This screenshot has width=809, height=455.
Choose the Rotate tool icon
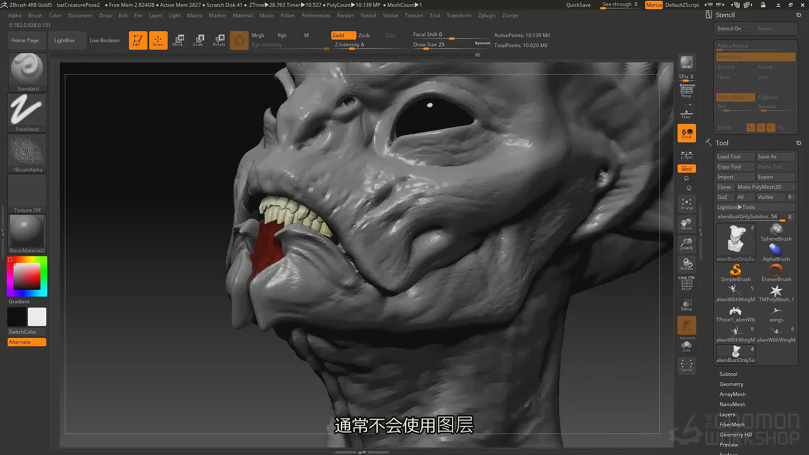(x=219, y=40)
